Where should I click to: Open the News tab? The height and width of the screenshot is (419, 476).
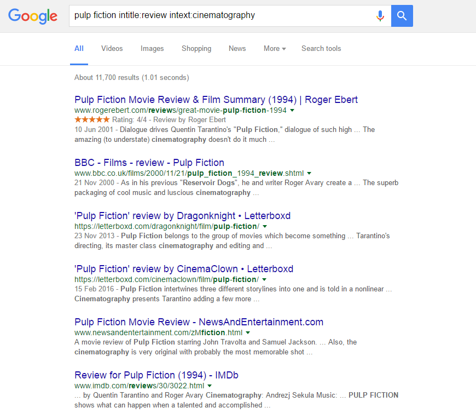pyautogui.click(x=237, y=49)
